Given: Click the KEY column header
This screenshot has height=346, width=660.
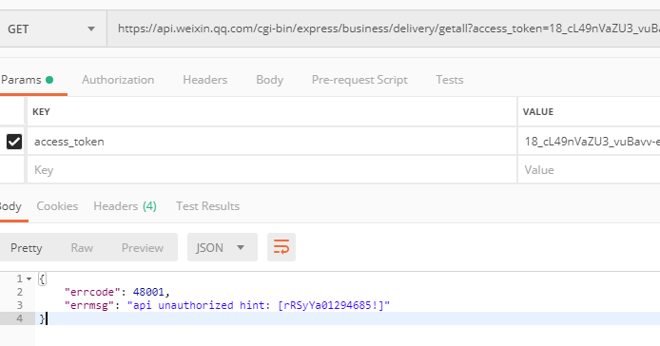Looking at the screenshot, I should [x=41, y=111].
